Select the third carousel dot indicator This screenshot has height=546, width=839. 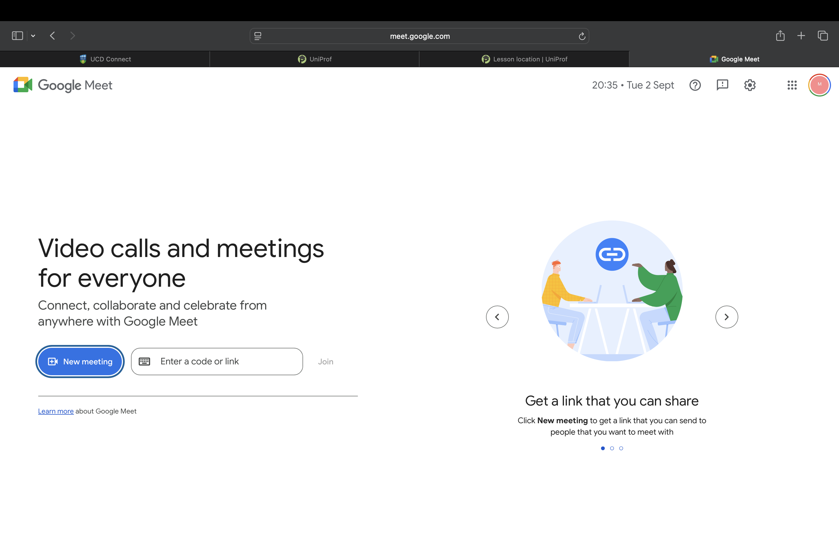pyautogui.click(x=621, y=448)
